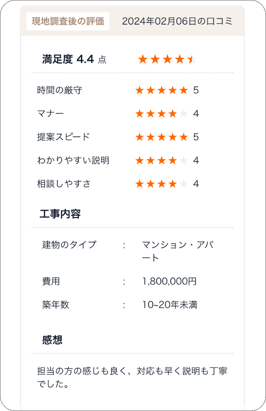
Task: Click the empty gray star for マナー
Action: pyautogui.click(x=184, y=113)
